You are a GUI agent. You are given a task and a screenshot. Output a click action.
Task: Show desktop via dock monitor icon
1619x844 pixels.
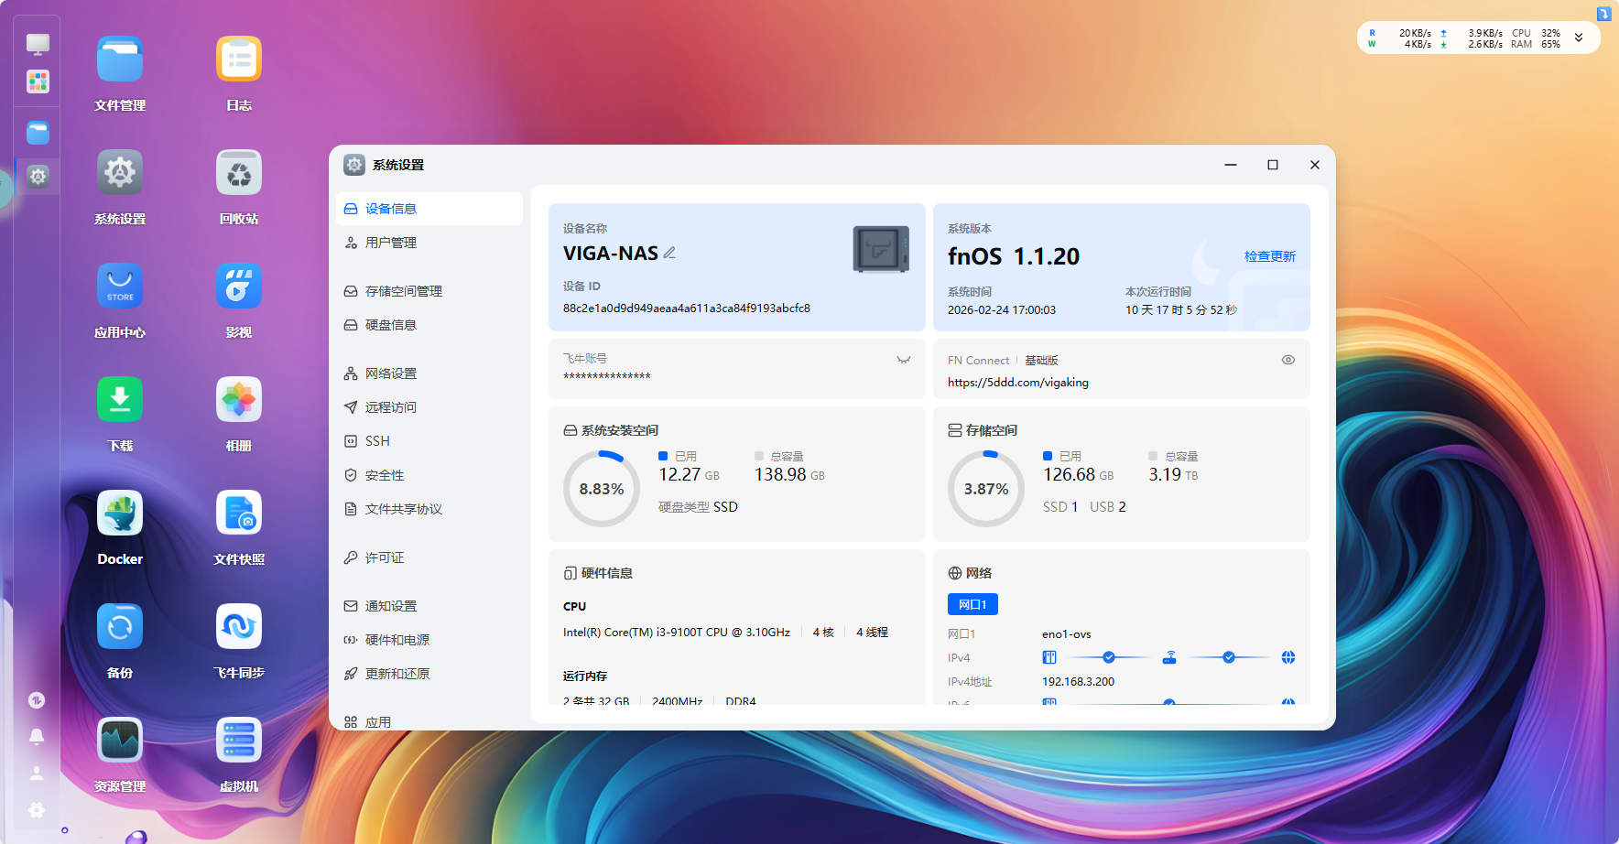tap(38, 44)
